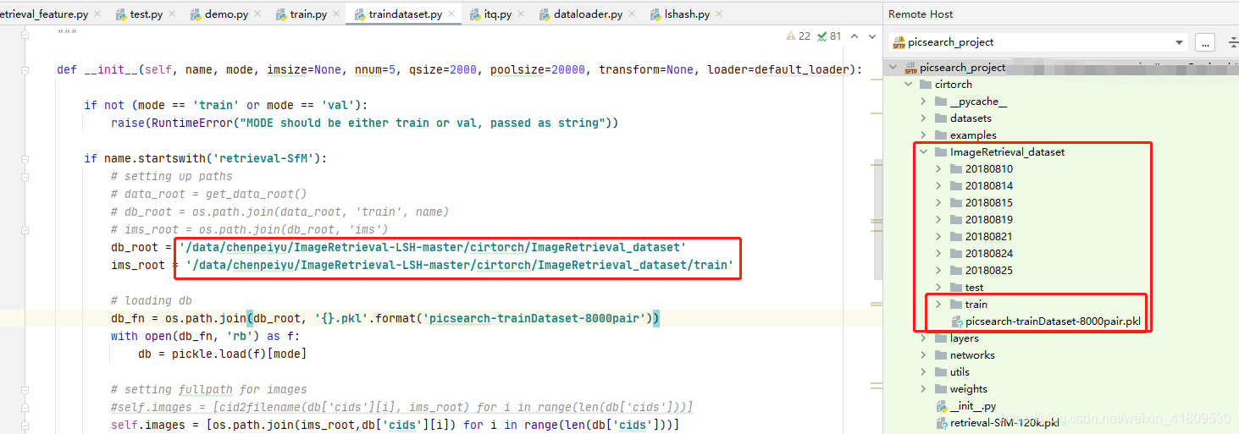The height and width of the screenshot is (434, 1239).
Task: Click the '# loading db' comment
Action: [152, 300]
